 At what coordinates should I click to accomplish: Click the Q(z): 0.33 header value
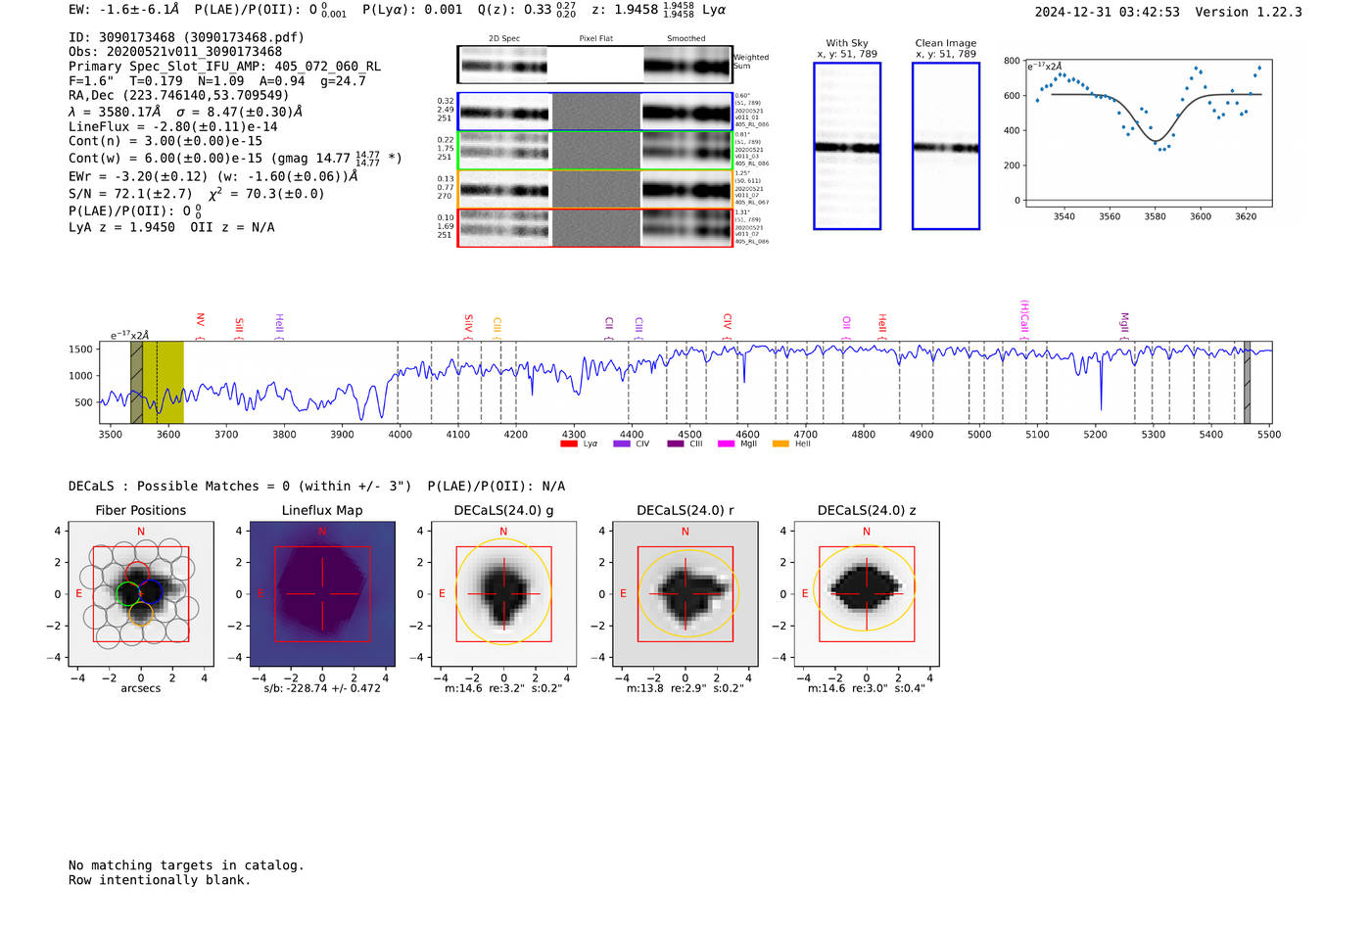527,10
